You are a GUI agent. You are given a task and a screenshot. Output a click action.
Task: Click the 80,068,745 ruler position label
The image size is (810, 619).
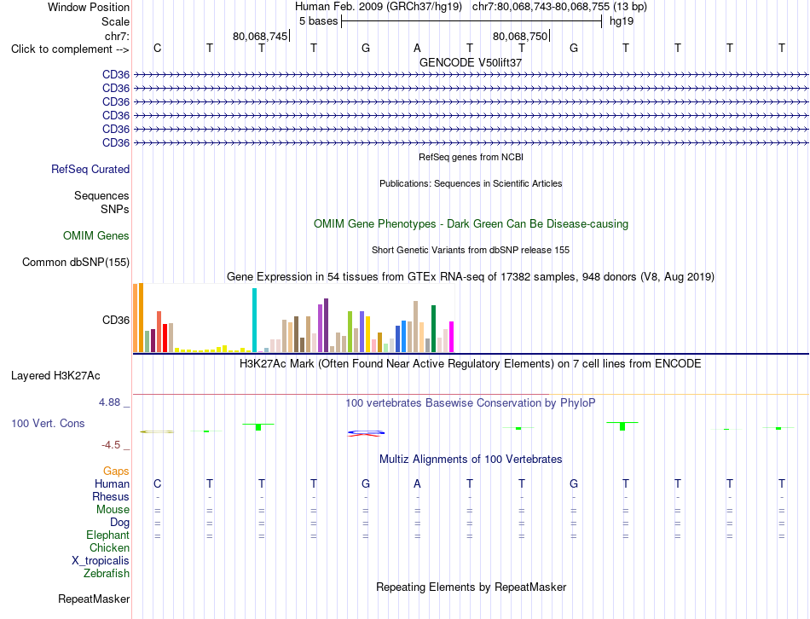pos(260,36)
